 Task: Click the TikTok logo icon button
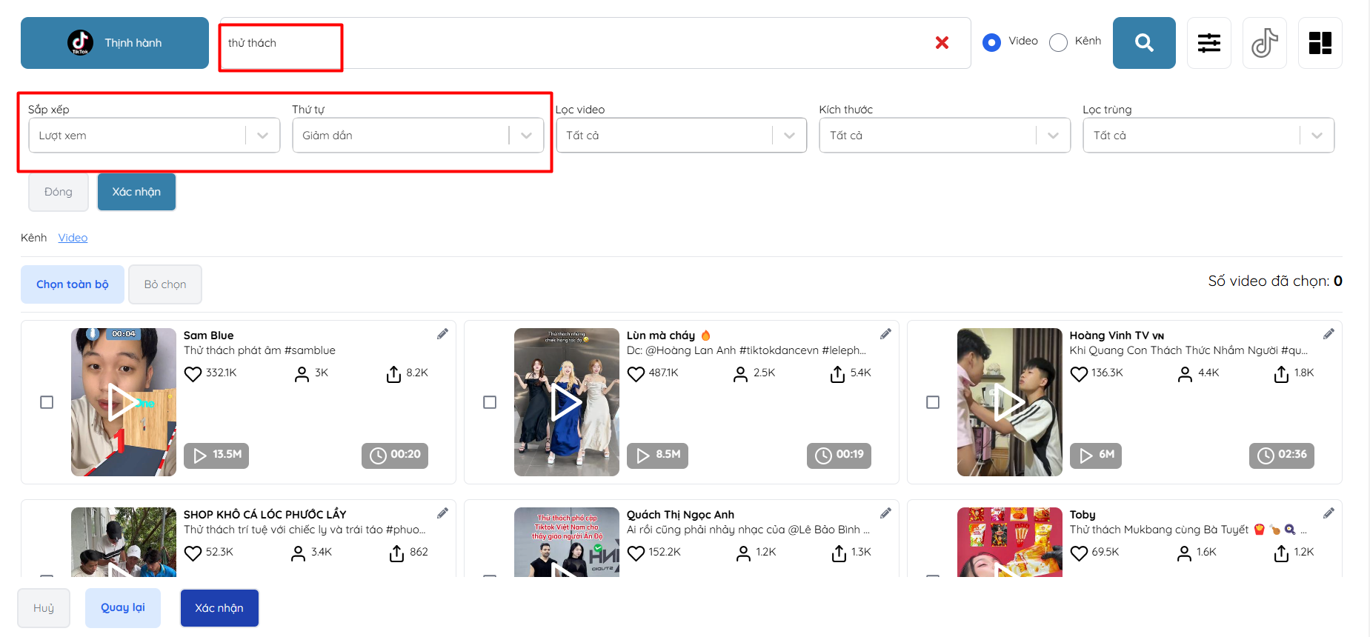click(1264, 43)
